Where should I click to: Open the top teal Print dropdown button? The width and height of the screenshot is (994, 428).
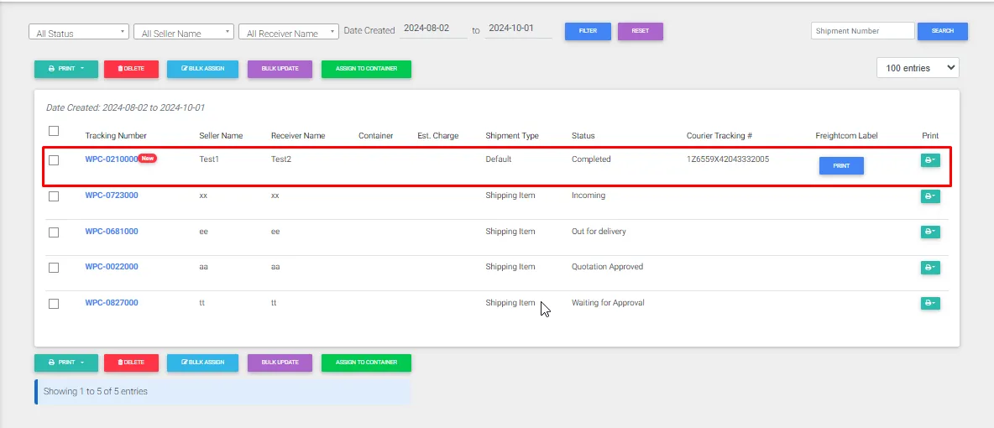click(x=66, y=69)
